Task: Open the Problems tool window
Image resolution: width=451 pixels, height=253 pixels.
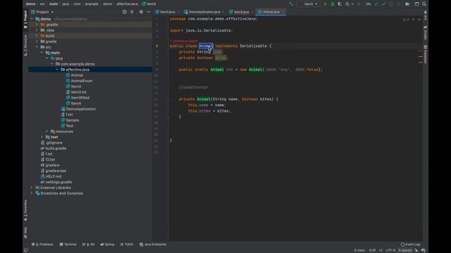Action: click(42, 245)
